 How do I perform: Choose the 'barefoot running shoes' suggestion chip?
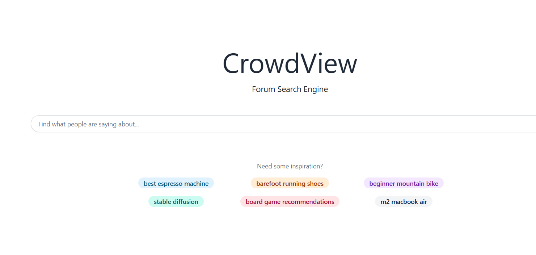290,183
